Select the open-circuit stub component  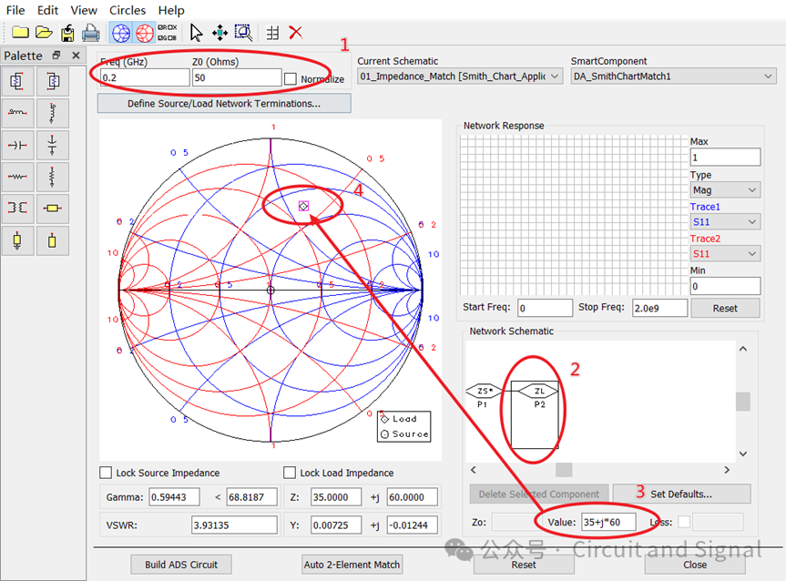52,240
